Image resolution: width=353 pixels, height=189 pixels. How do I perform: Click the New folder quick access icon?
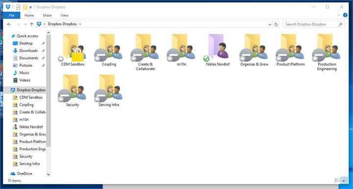pyautogui.click(x=25, y=7)
